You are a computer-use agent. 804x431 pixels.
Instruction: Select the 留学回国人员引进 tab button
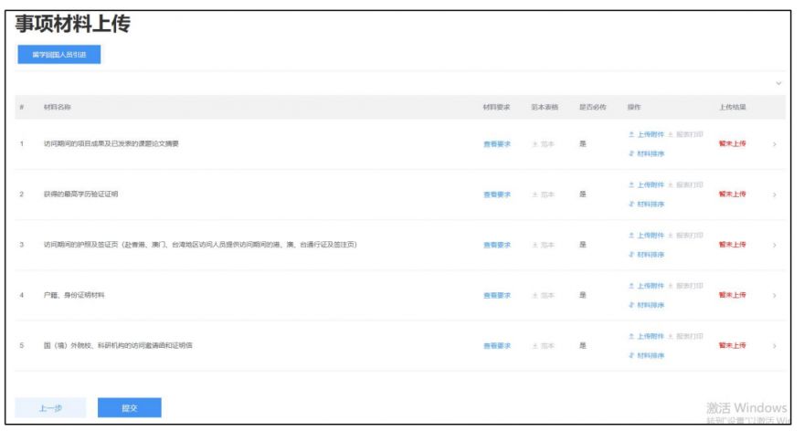pyautogui.click(x=58, y=55)
